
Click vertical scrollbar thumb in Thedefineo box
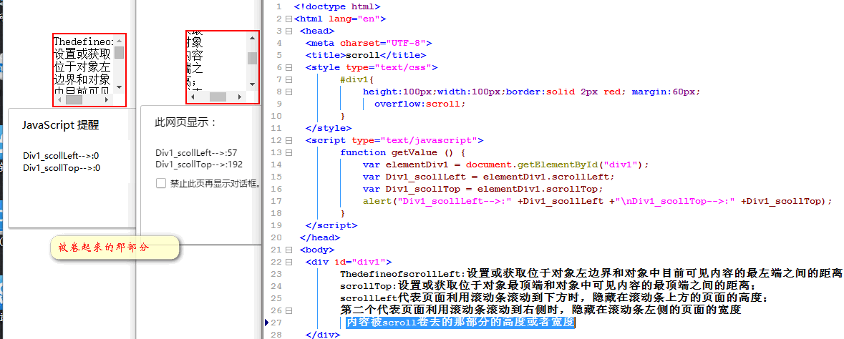[119, 53]
